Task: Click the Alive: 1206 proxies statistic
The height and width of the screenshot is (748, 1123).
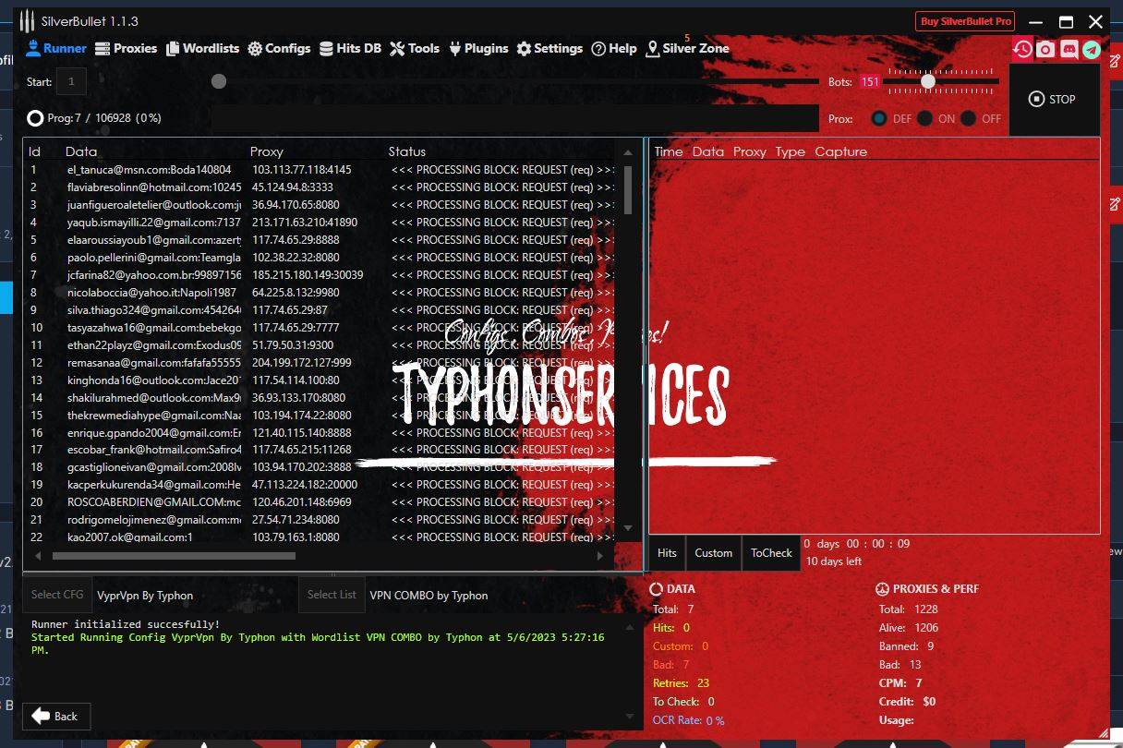Action: (909, 628)
